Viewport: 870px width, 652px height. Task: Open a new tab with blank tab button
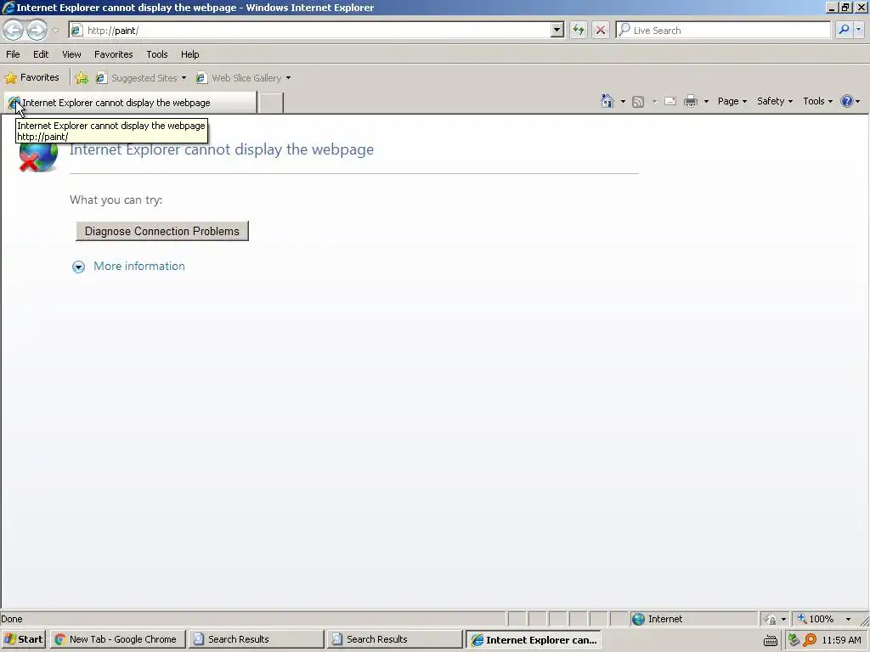tap(271, 103)
